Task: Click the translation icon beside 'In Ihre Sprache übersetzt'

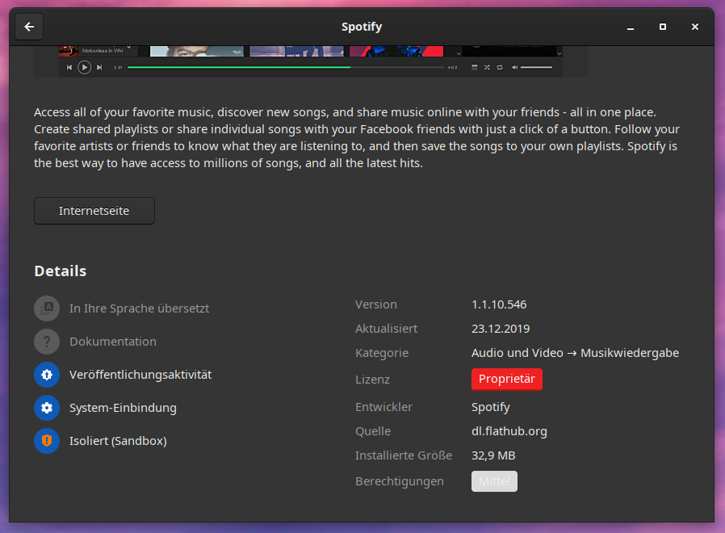Action: tap(47, 308)
